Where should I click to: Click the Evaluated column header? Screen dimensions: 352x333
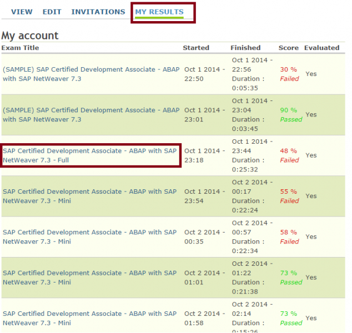coord(321,48)
